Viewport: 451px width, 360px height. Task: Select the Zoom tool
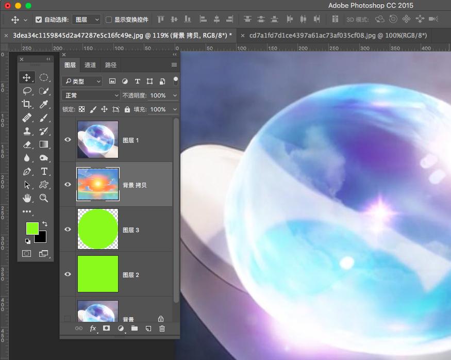coord(44,198)
